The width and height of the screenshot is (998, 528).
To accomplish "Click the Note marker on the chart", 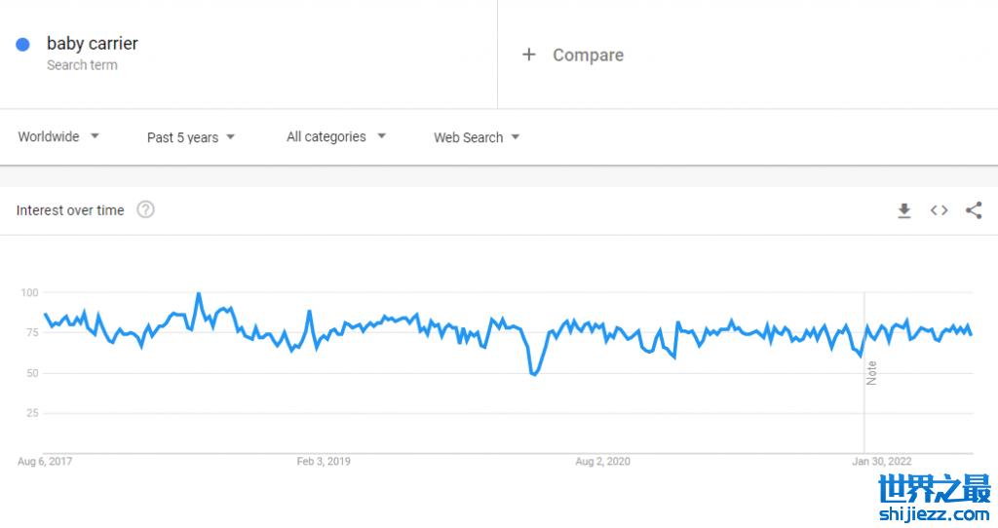I will (x=871, y=373).
